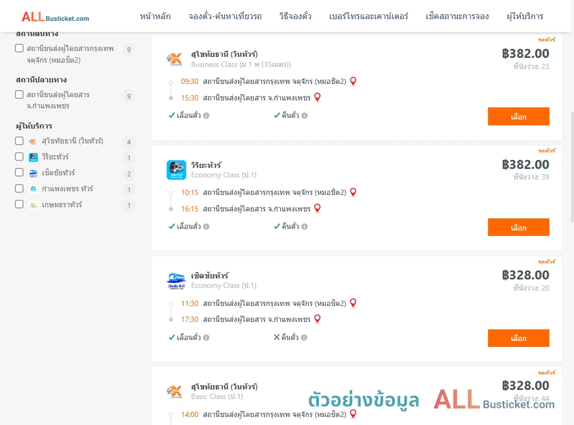Select the เชิดชัยทัวร์ 11:30 trip
Image resolution: width=574 pixels, height=425 pixels.
518,338
